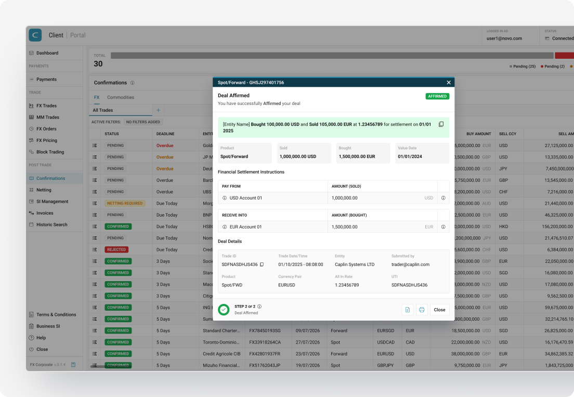This screenshot has width=574, height=397.
Task: Open Help in the sidebar
Action: coord(54,338)
